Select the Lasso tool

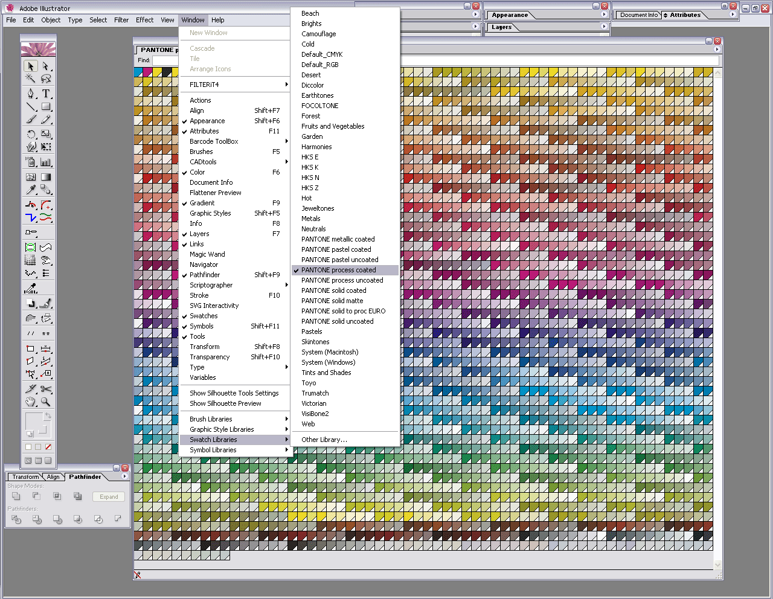[46, 78]
